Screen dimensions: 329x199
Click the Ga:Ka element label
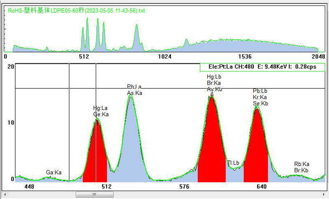click(54, 172)
